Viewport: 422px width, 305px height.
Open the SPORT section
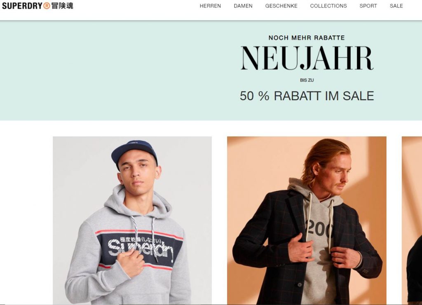pyautogui.click(x=368, y=6)
